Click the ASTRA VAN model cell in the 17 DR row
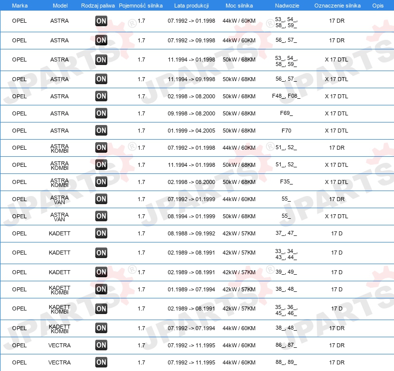 click(x=59, y=200)
